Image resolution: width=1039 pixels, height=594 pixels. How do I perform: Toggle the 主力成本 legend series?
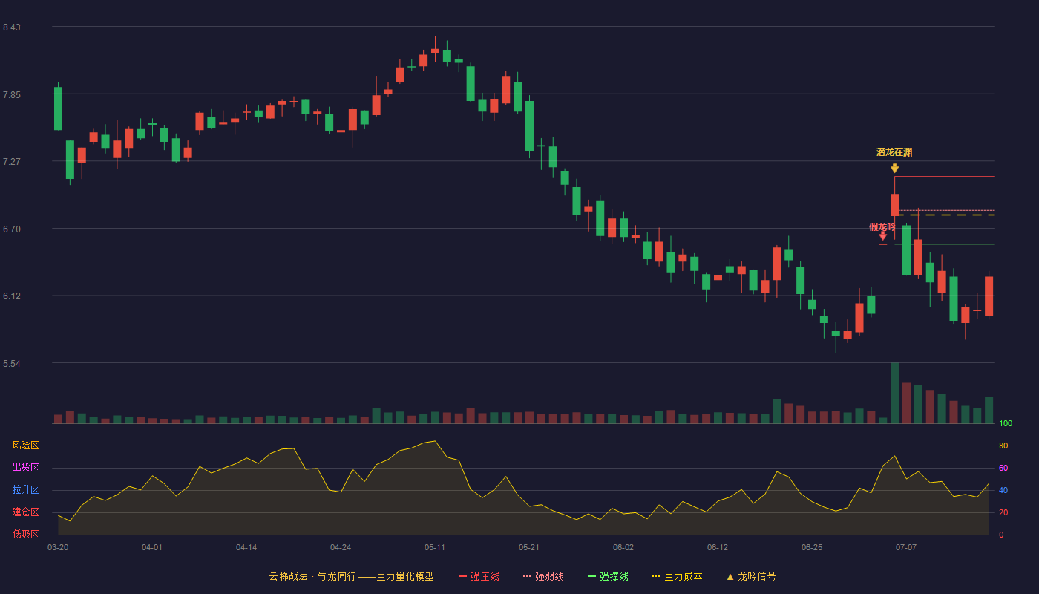coord(677,576)
